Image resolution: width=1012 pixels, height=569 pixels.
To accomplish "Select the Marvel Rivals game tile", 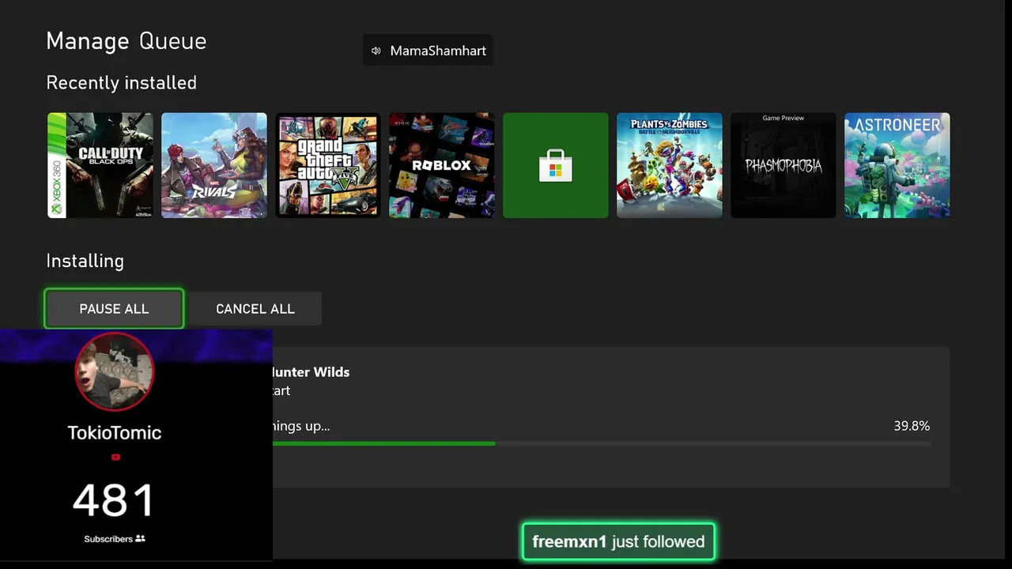I will [x=214, y=165].
